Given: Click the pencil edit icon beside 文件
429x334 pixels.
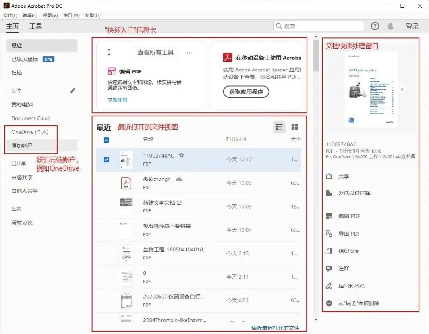Looking at the screenshot, I should click(73, 91).
